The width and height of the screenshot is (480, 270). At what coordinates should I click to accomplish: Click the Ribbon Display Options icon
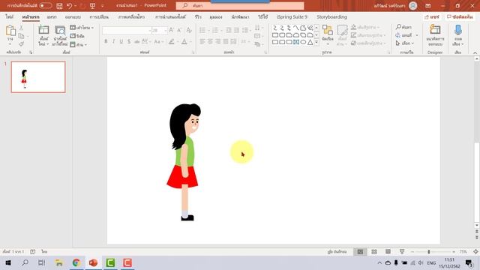pyautogui.click(x=428, y=6)
